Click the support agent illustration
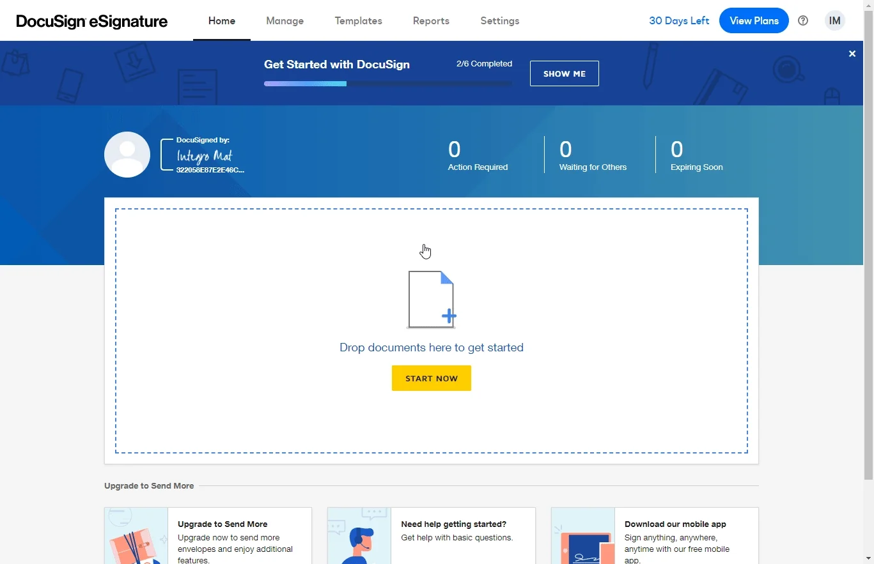The height and width of the screenshot is (564, 874). [359, 536]
